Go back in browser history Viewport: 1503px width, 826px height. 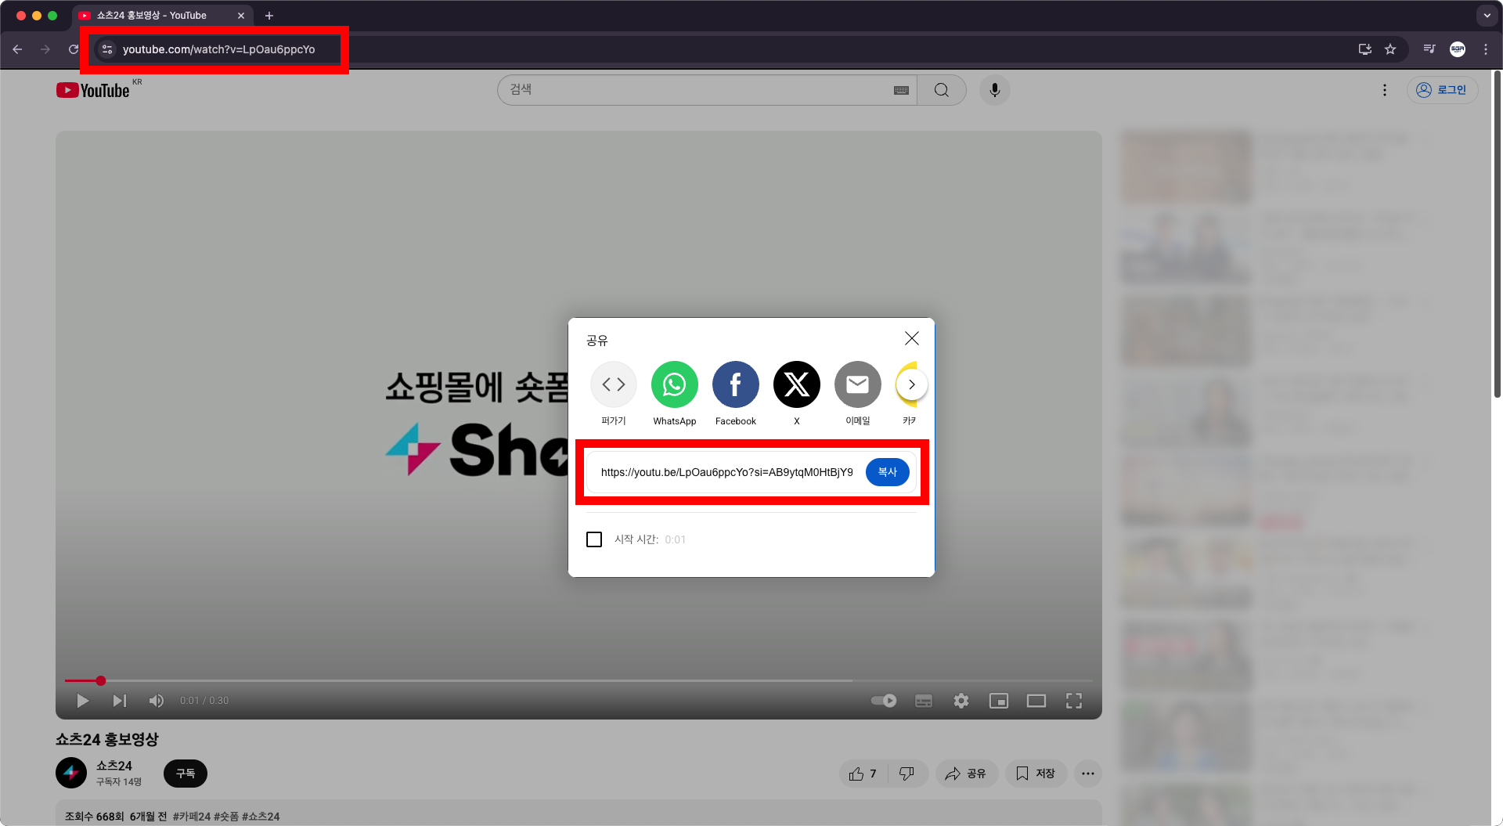pos(17,49)
